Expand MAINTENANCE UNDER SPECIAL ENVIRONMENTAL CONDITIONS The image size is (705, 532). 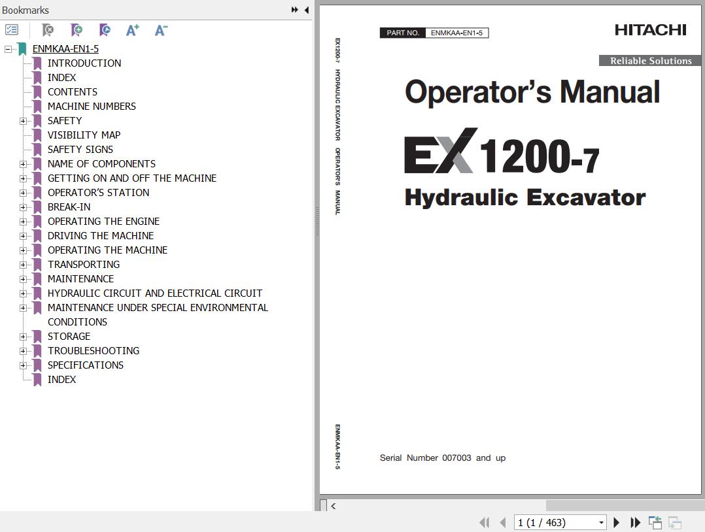pos(23,308)
